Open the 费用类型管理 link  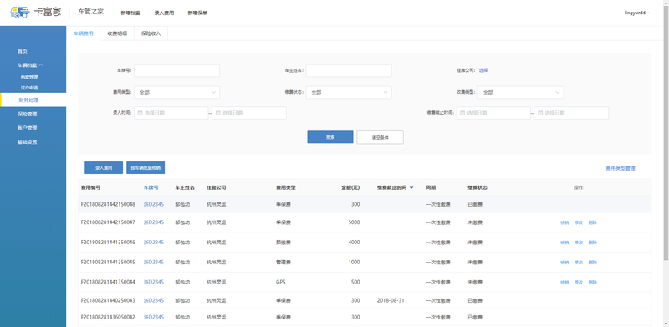point(620,169)
